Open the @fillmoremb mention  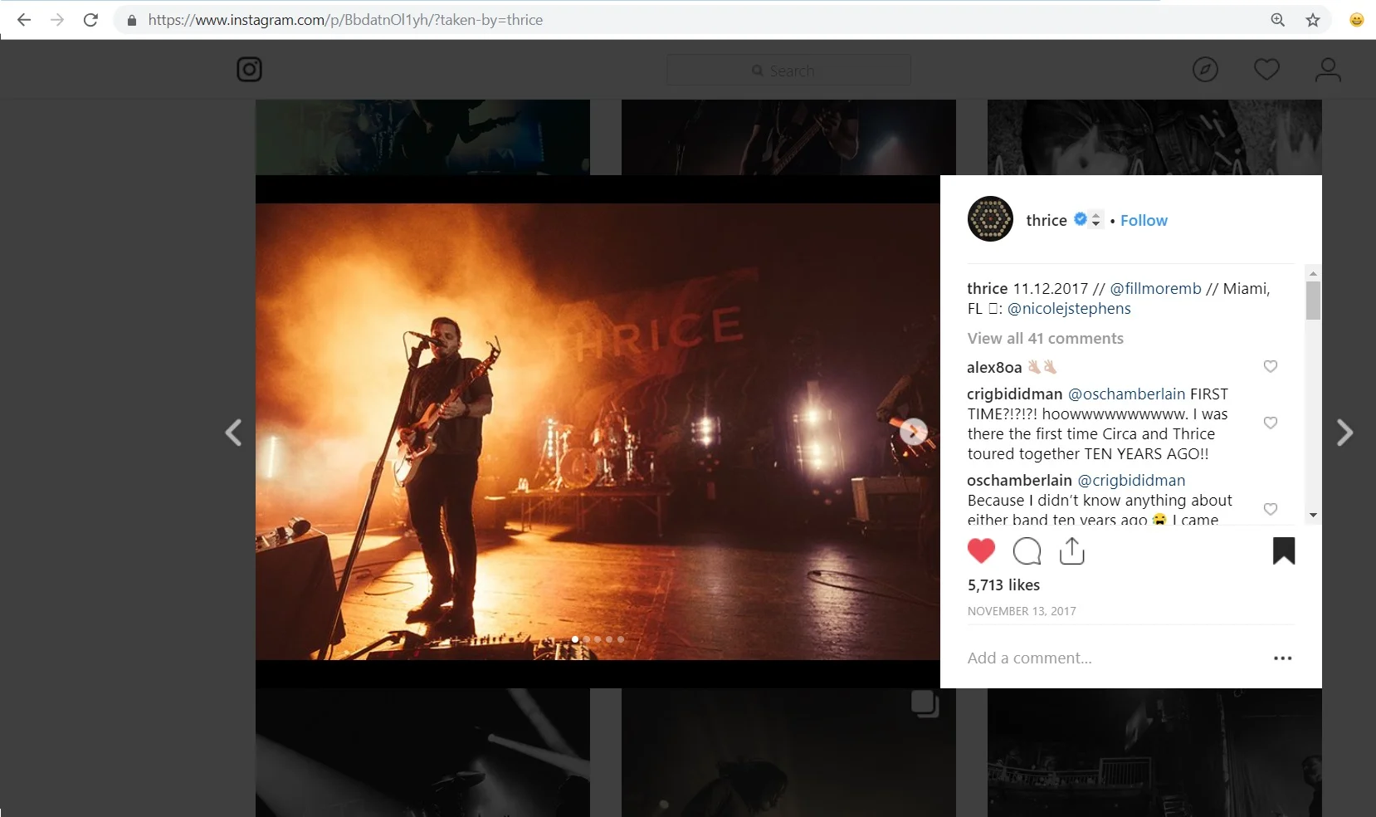pyautogui.click(x=1155, y=288)
